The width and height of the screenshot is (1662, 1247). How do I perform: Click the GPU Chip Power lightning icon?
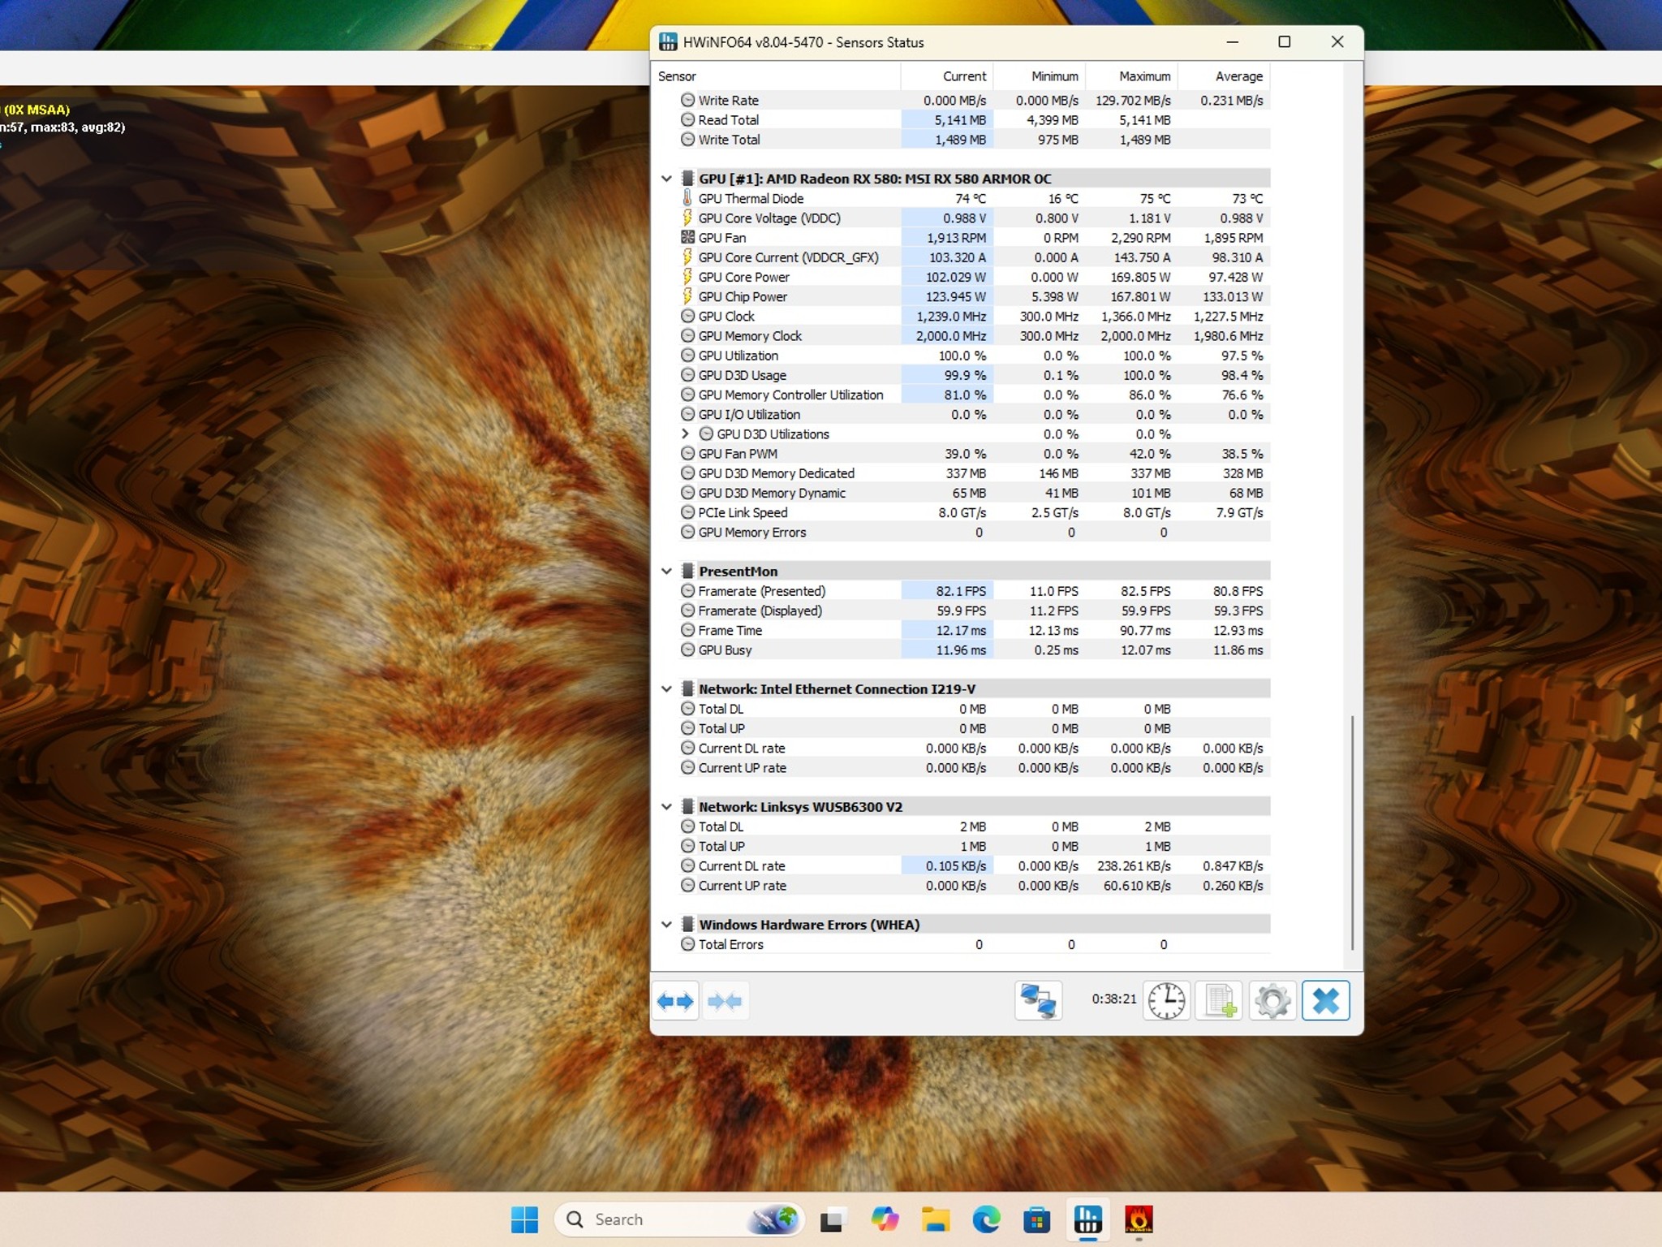click(x=687, y=296)
